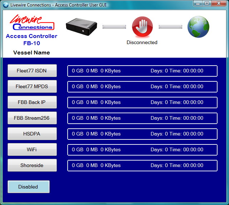Click progress bar between controller and stop icon

114,27
